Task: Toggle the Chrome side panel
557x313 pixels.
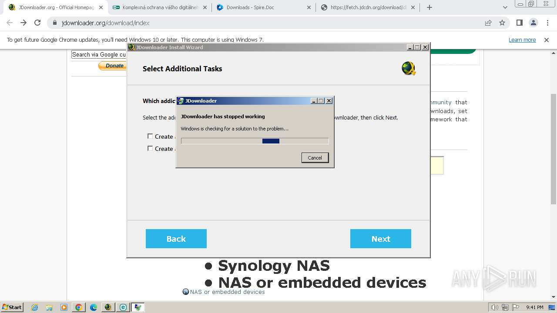Action: click(520, 23)
